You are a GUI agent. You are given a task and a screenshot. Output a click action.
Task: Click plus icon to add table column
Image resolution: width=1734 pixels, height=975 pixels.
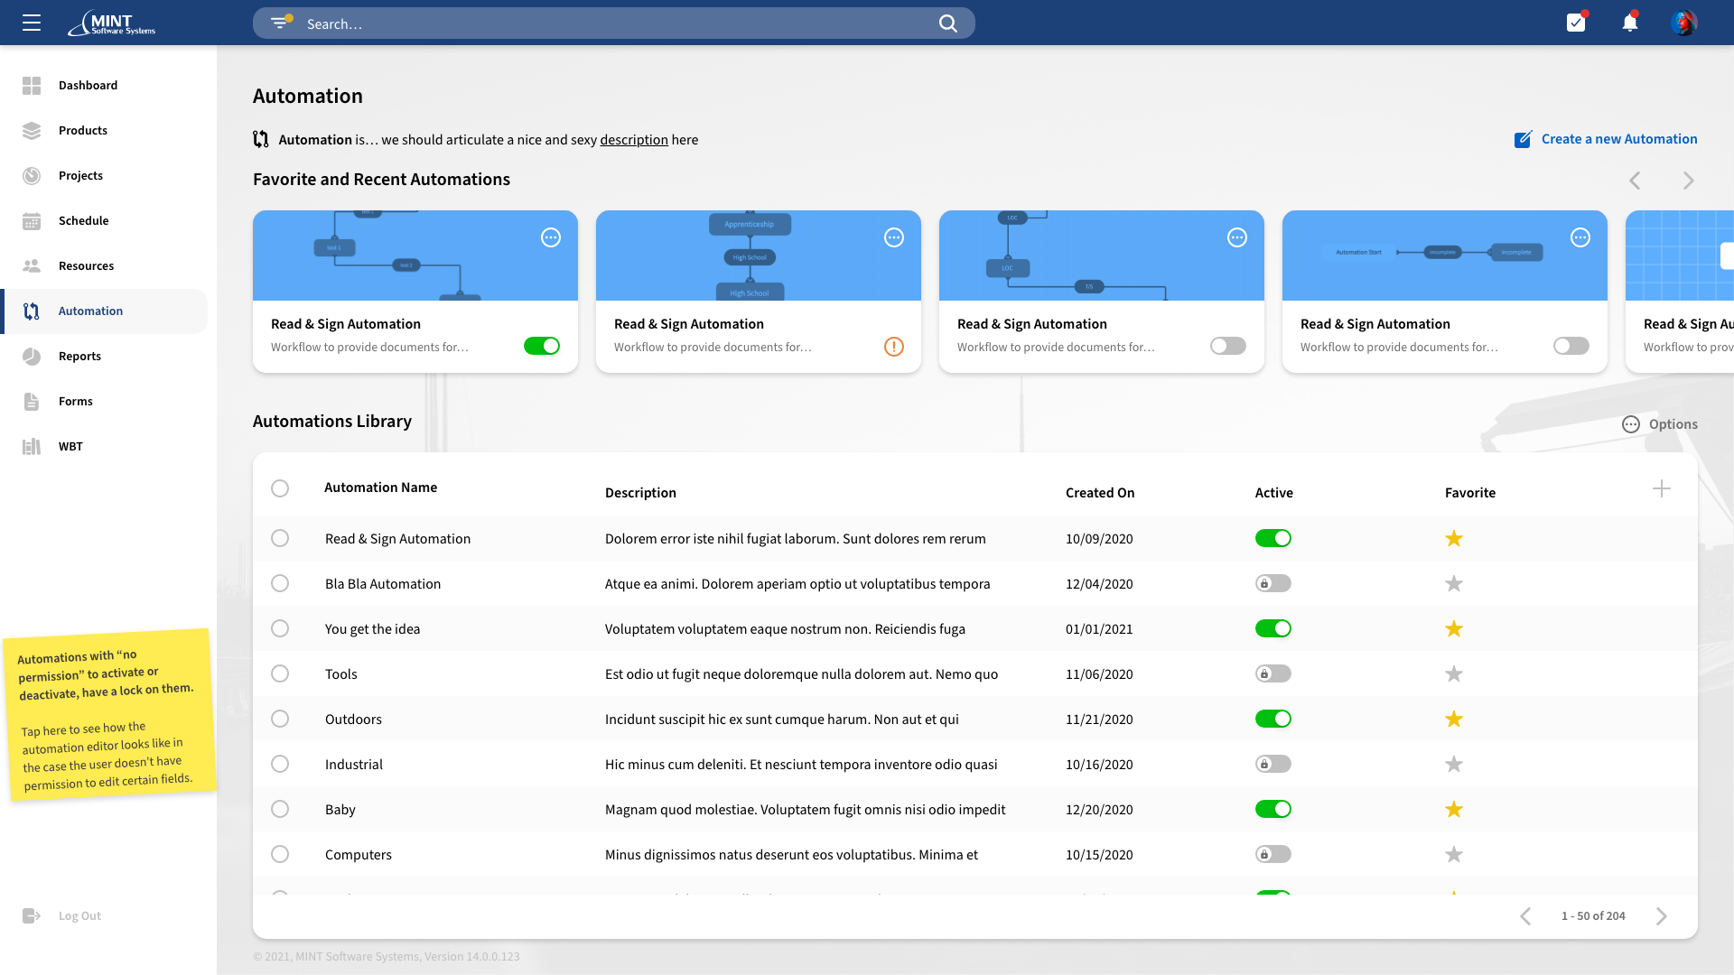pyautogui.click(x=1661, y=488)
